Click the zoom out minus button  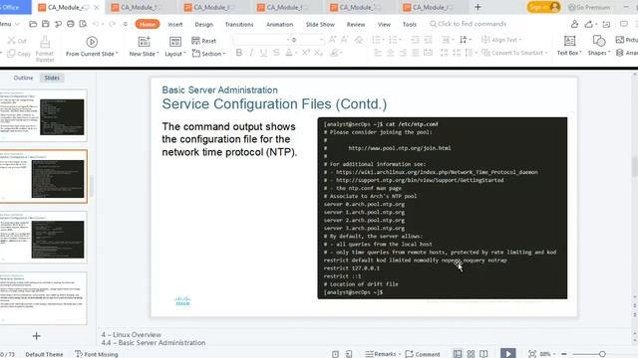(x=564, y=354)
